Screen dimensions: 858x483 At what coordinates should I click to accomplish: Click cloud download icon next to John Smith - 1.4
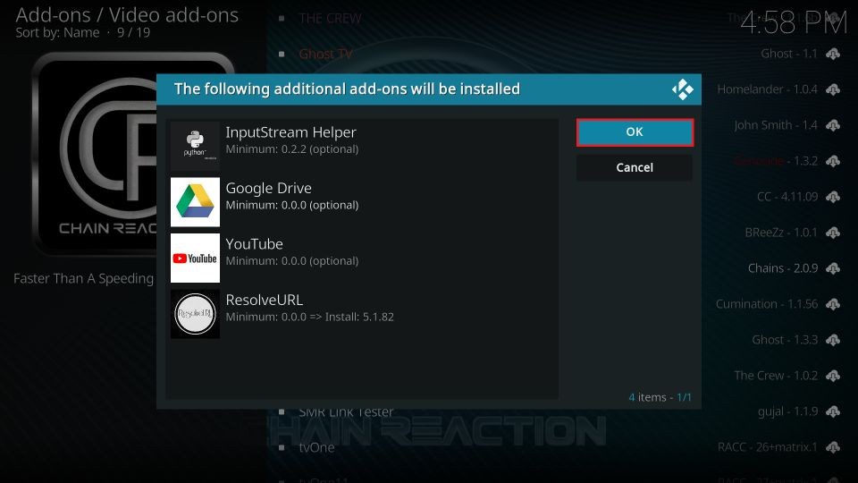click(x=833, y=125)
